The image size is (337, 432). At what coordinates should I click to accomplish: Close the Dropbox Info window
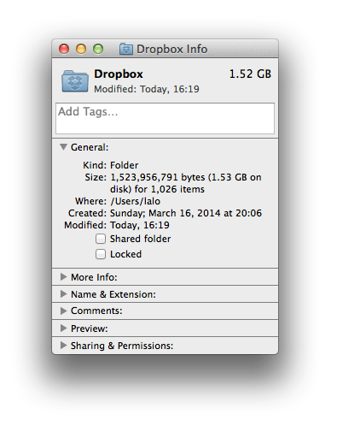coord(64,49)
